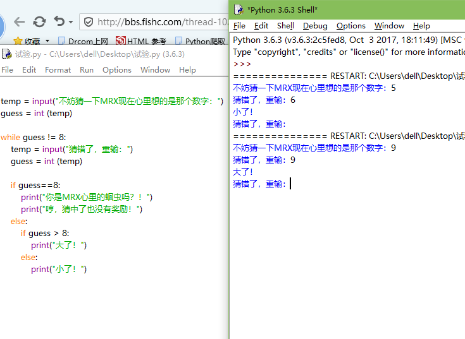This screenshot has height=339, width=465.
Task: Open the Options menu in Python Shell
Action: pos(350,26)
